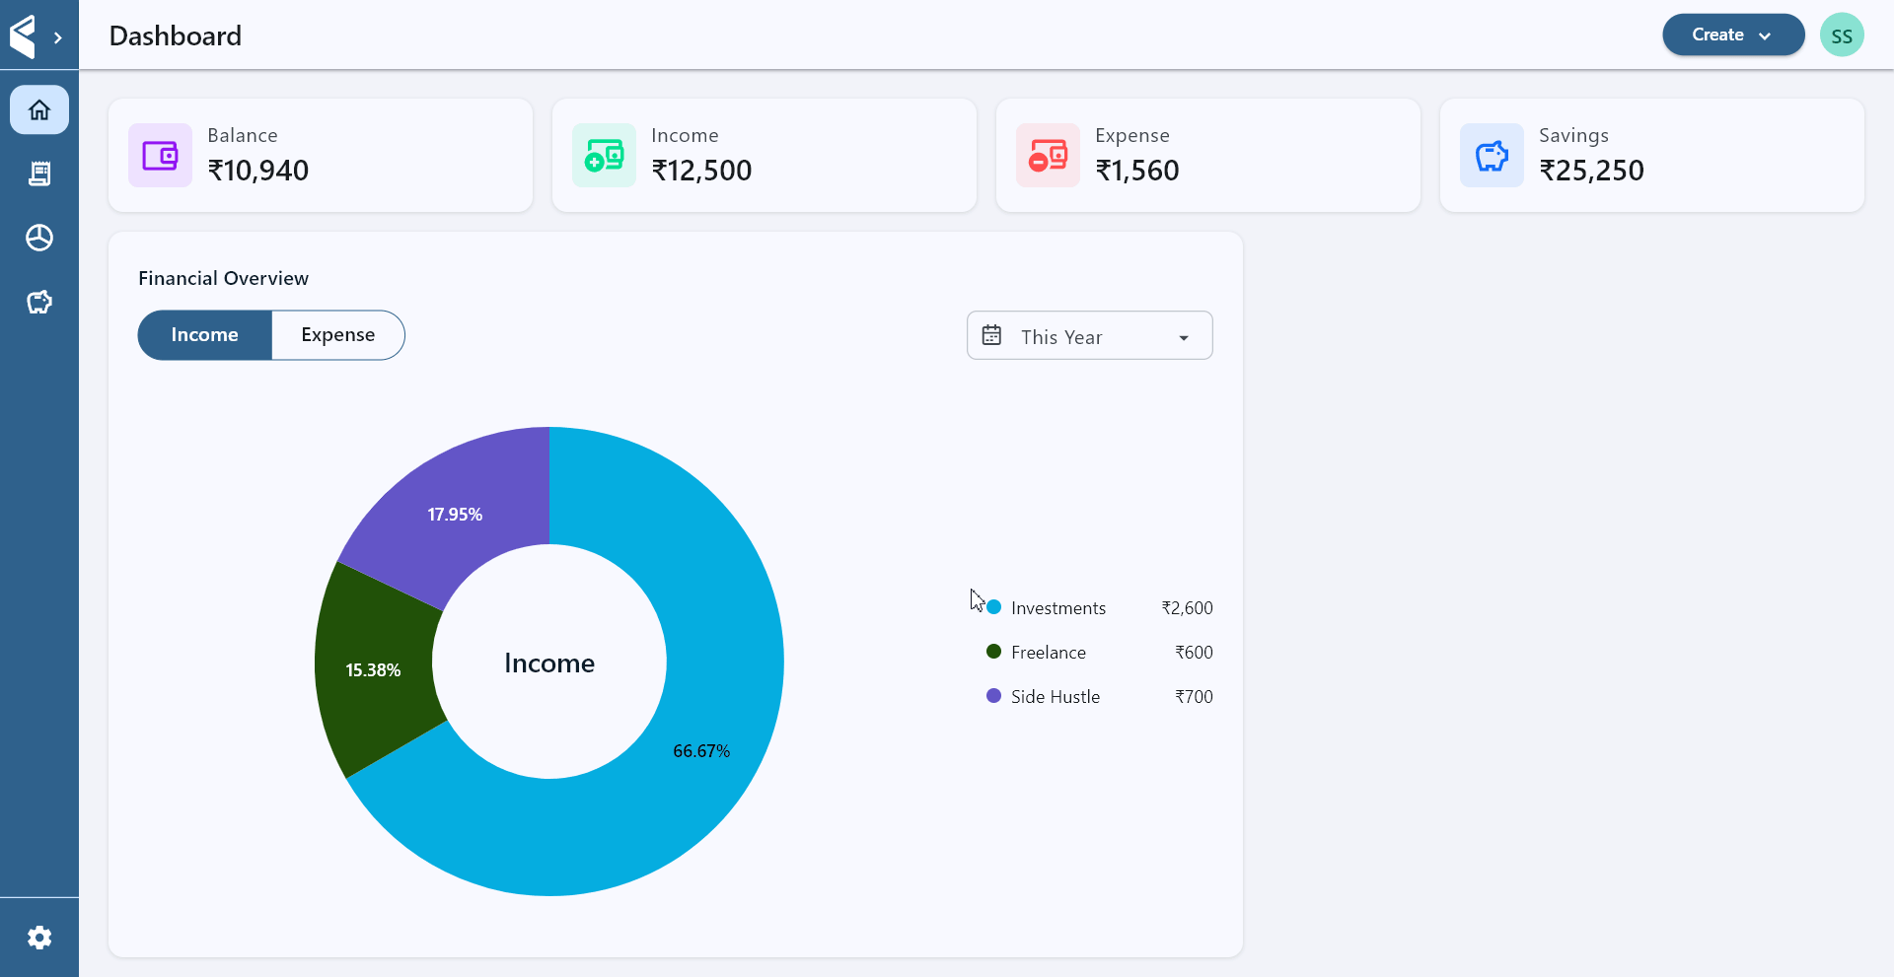The height and width of the screenshot is (977, 1894).
Task: Open the pie chart analytics sidebar icon
Action: point(39,238)
